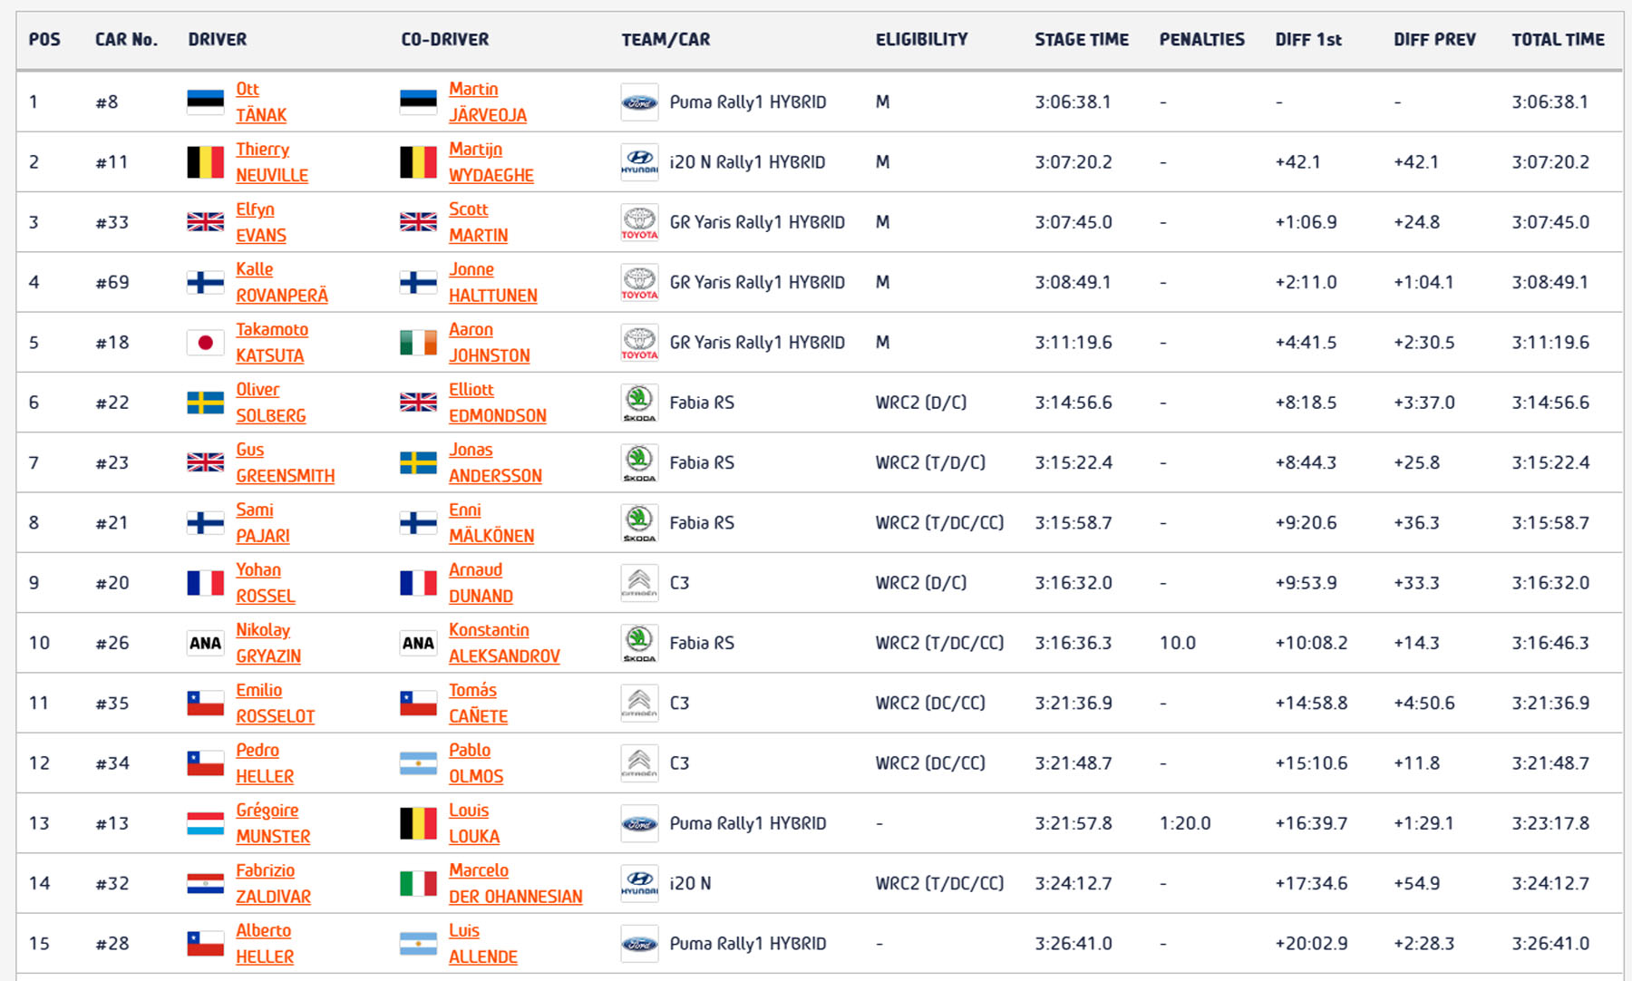Screen dimensions: 1632x981
Task: Click the ELIGIBILITY column header
Action: pyautogui.click(x=921, y=39)
